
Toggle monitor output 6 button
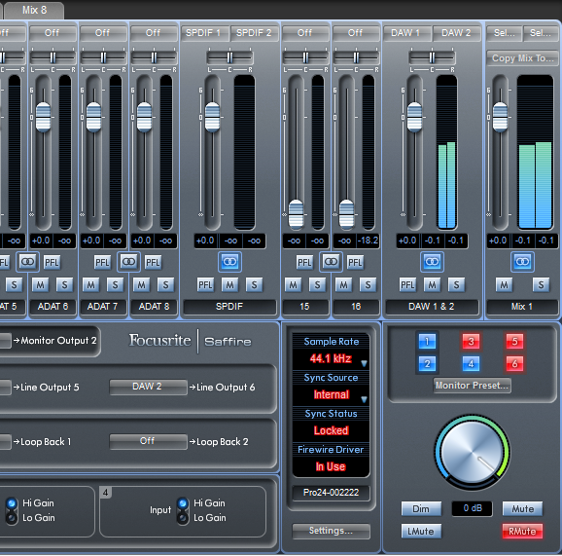coord(514,364)
